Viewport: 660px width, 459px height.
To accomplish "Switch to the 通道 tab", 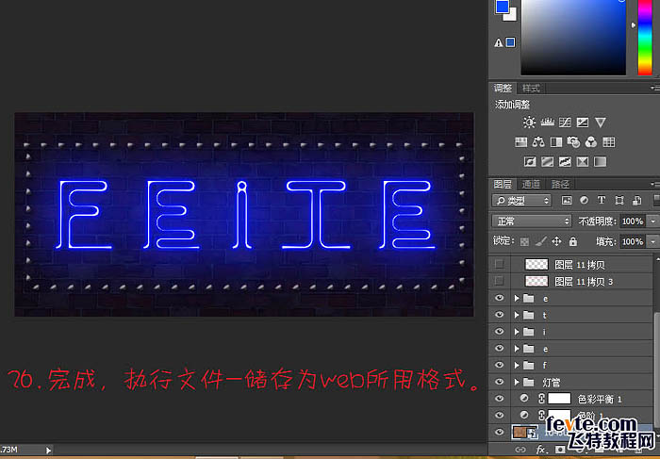I will (533, 184).
